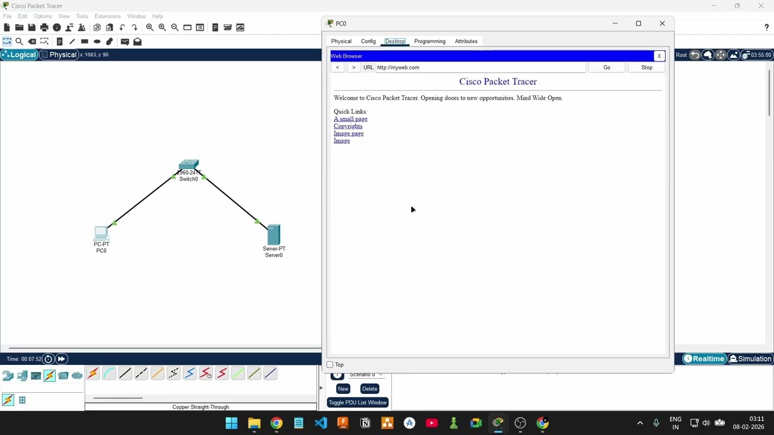Open Network Information icon

pos(57,27)
